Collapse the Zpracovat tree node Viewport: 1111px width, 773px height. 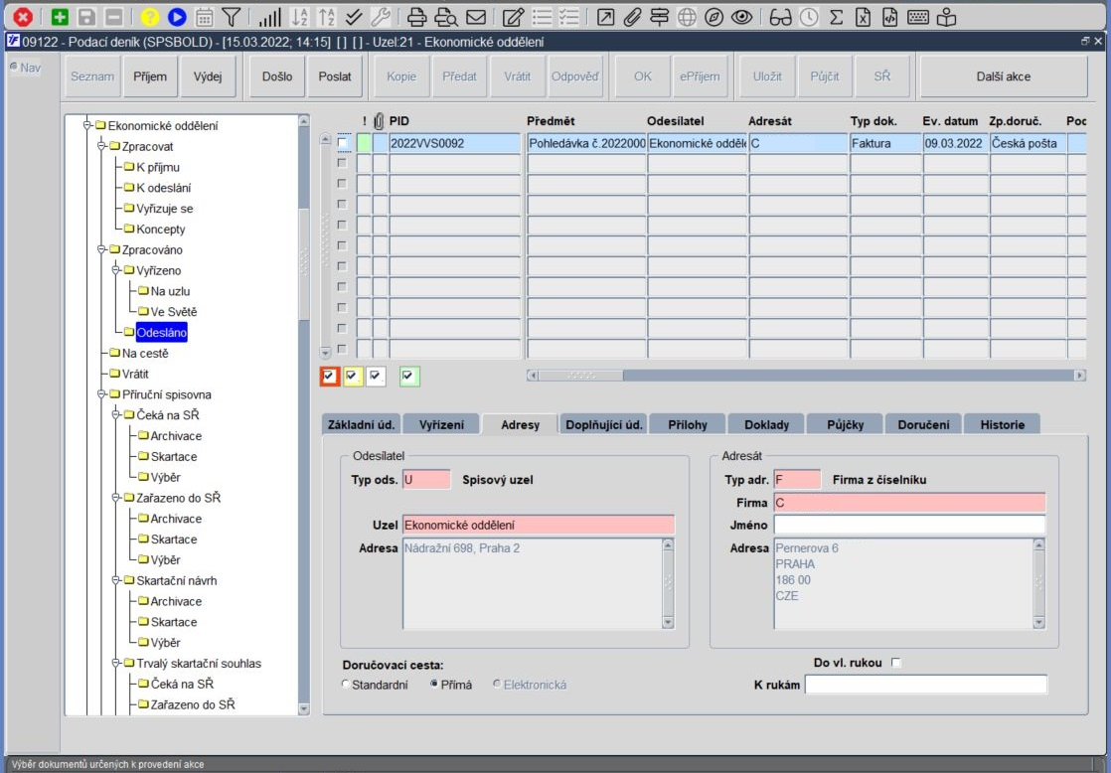point(101,147)
